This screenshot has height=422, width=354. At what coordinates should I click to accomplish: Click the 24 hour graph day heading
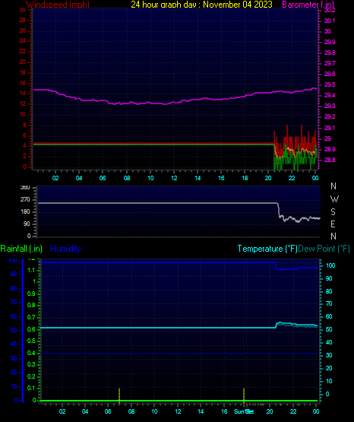pyautogui.click(x=201, y=5)
